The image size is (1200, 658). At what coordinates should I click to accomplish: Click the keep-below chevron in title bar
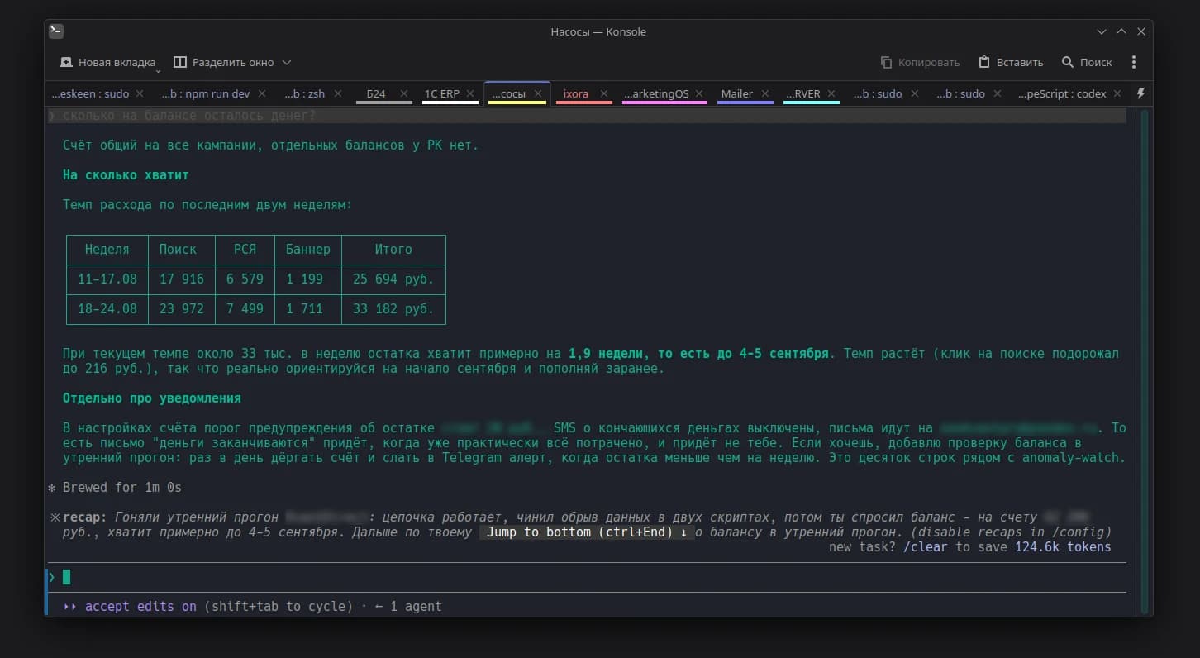click(1102, 31)
